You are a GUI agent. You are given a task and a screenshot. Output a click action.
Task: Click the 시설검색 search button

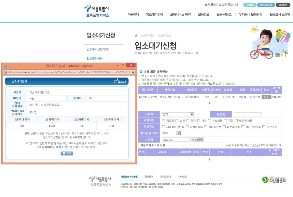[197, 139]
